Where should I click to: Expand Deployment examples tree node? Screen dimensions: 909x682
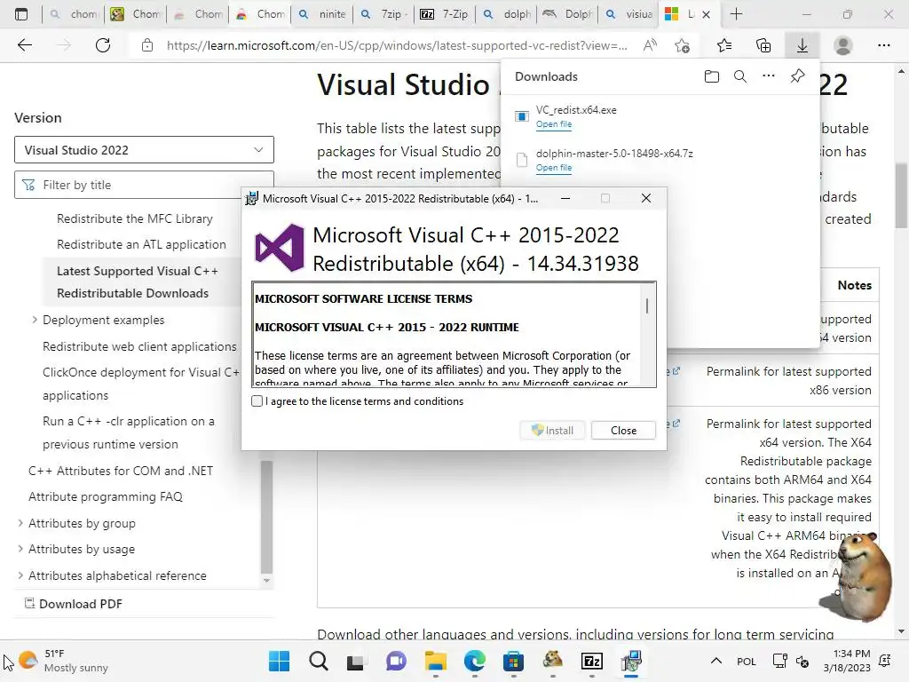pos(35,320)
